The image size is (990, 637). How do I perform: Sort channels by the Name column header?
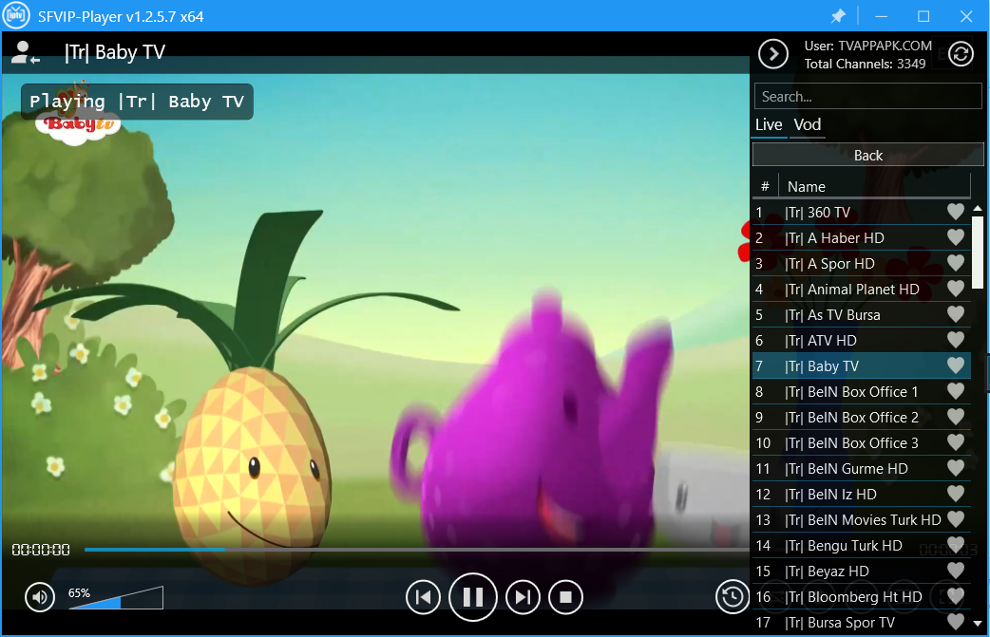[x=806, y=187]
